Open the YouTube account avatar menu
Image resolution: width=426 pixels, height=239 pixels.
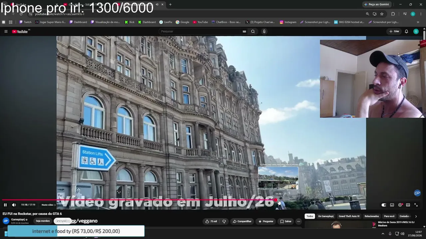(416, 32)
